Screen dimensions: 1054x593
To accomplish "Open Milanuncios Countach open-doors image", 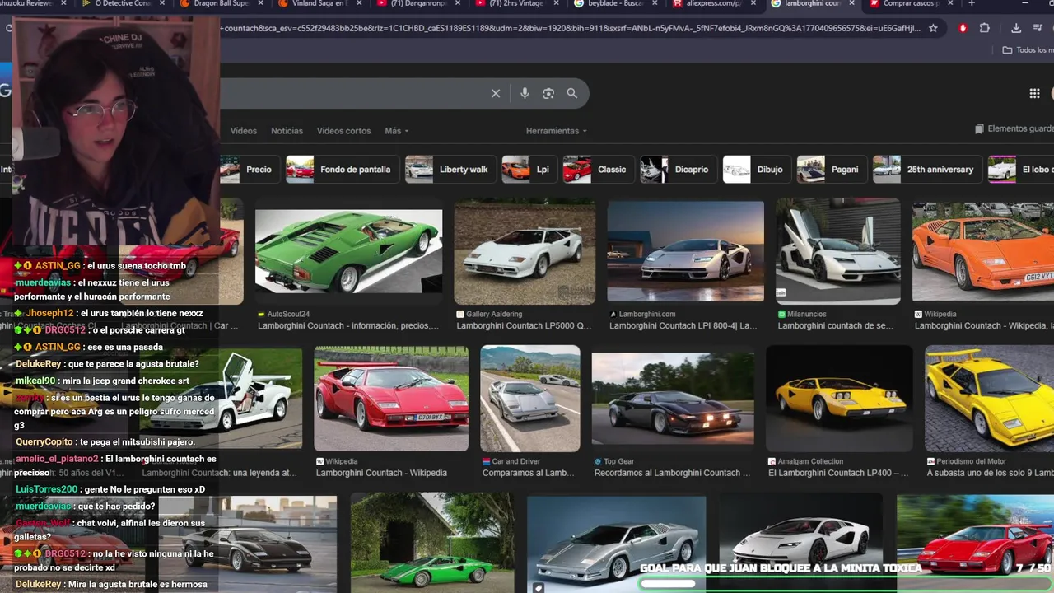I will pyautogui.click(x=838, y=250).
